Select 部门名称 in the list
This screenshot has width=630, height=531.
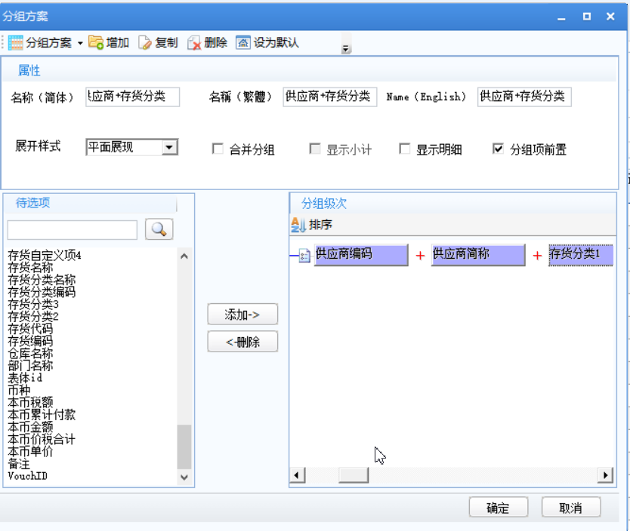point(30,366)
